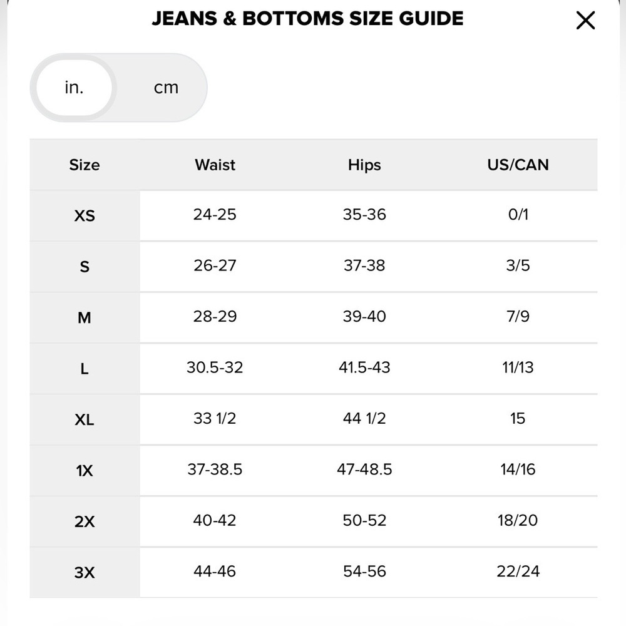Click the Hips column header
Viewport: 626px width, 626px height.
pos(364,165)
